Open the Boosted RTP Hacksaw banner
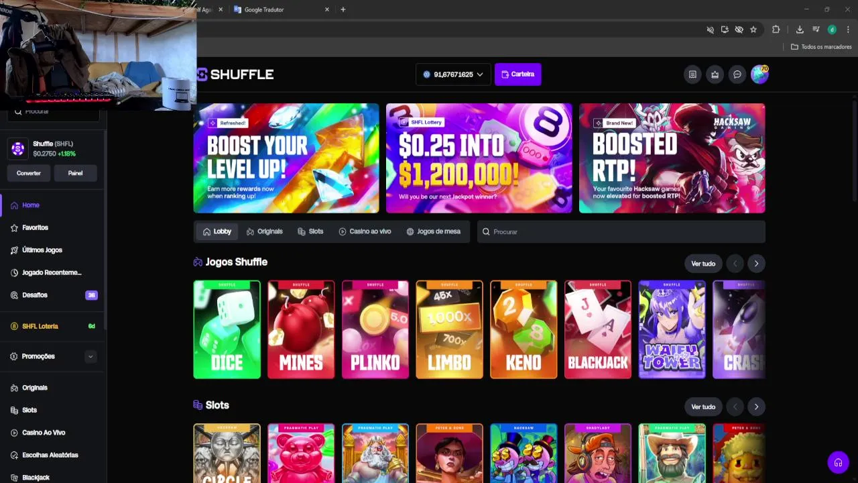This screenshot has width=858, height=483. pyautogui.click(x=672, y=158)
